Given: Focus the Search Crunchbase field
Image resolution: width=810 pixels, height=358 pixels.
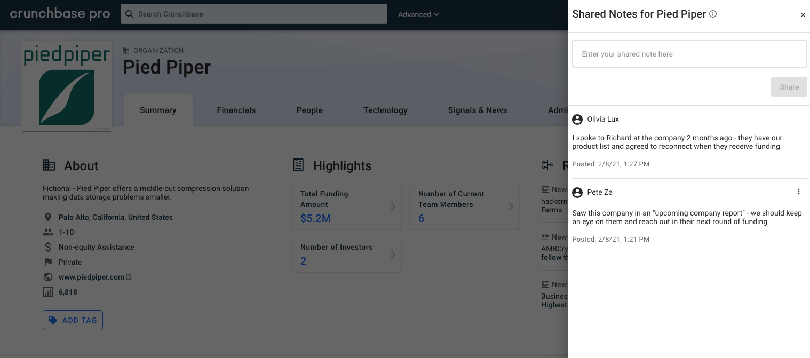Looking at the screenshot, I should 254,14.
